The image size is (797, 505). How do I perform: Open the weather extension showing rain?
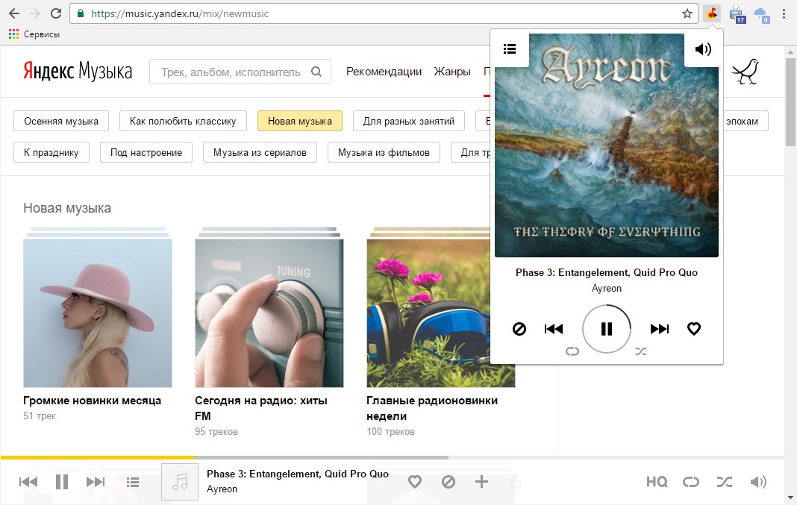[x=763, y=13]
